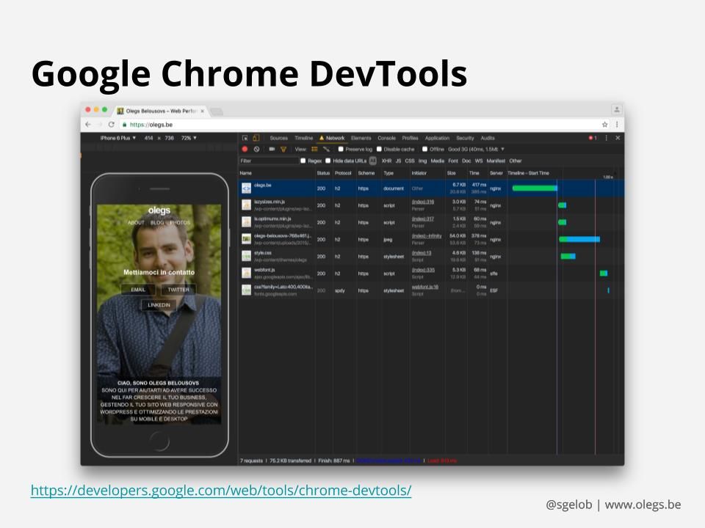Viewport: 705px width, 528px height.
Task: Open the DevTools three-dot menu
Action: pyautogui.click(x=606, y=138)
